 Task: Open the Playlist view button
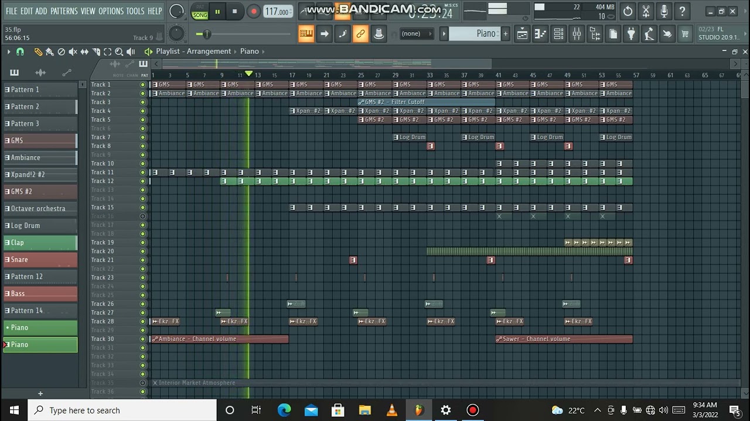coord(522,34)
